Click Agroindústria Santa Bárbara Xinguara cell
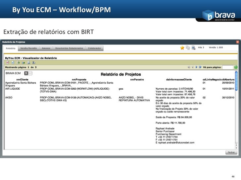Viewport: 241px width, 180px height. (x=21, y=84)
